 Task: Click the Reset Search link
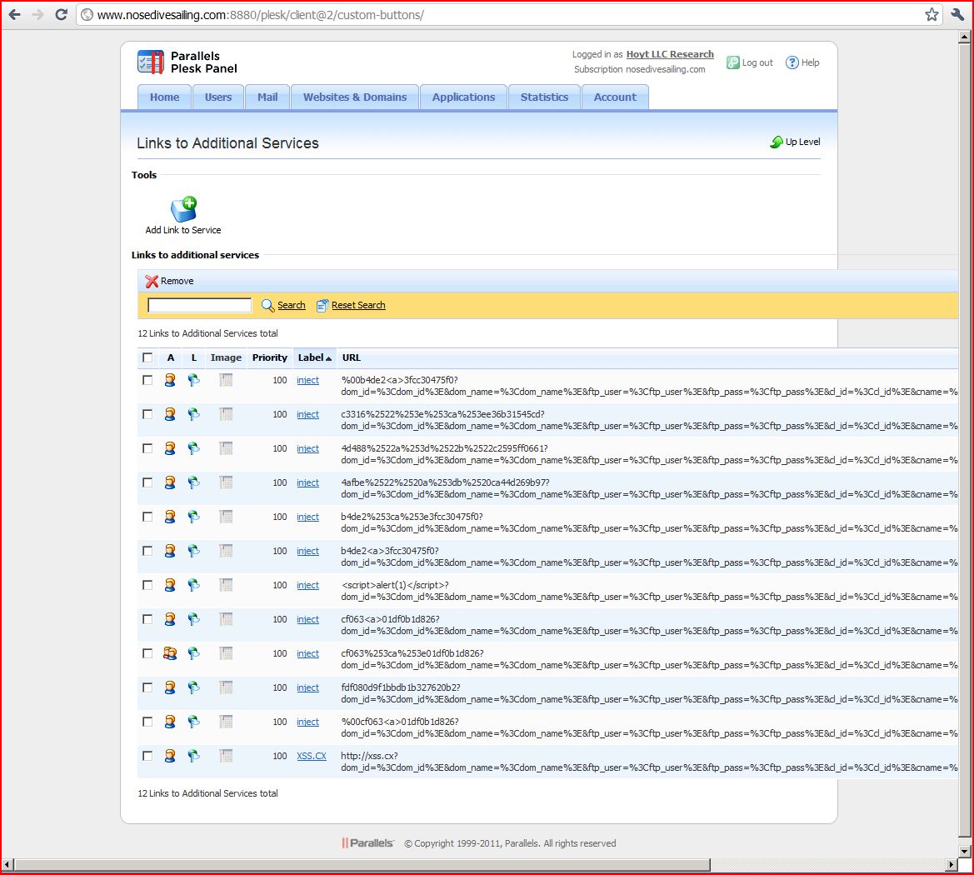point(358,305)
